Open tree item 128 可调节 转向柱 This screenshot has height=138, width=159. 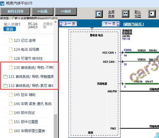28,58
